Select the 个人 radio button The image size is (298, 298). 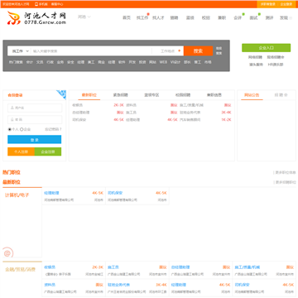[x=10, y=129]
